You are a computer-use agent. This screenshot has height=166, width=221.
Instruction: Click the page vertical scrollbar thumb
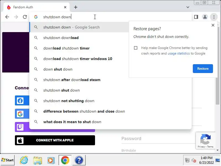(217, 66)
